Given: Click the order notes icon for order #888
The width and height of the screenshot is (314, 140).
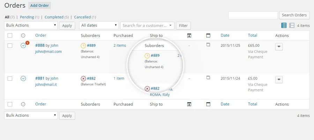Looking at the screenshot, I should click(x=208, y=45).
